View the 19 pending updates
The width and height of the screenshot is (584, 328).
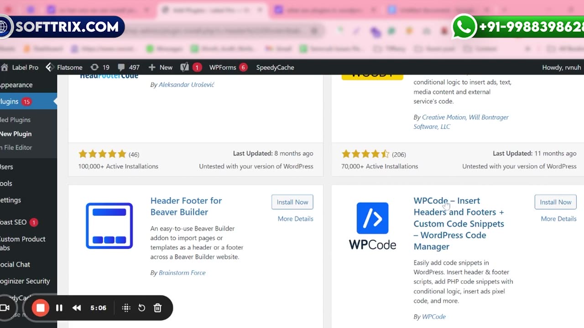[x=100, y=67]
